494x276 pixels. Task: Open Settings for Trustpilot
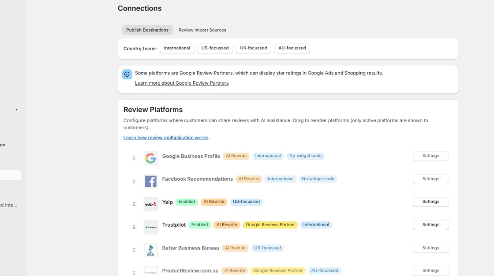tap(430, 225)
